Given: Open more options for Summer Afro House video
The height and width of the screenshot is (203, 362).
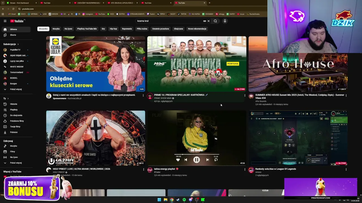Looking at the screenshot, I should (x=346, y=96).
